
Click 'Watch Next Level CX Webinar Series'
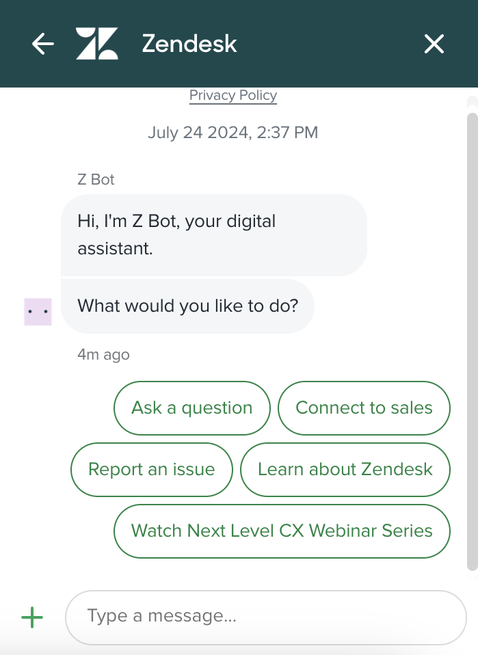pyautogui.click(x=282, y=531)
